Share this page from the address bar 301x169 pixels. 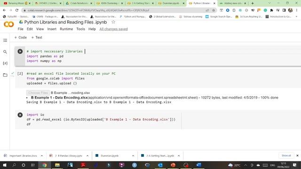(207, 10)
